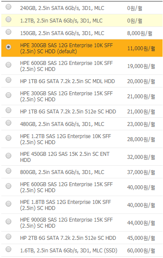Pick HPE 300GB SAS 10K default option
This screenshot has width=163, height=258.
8,47
